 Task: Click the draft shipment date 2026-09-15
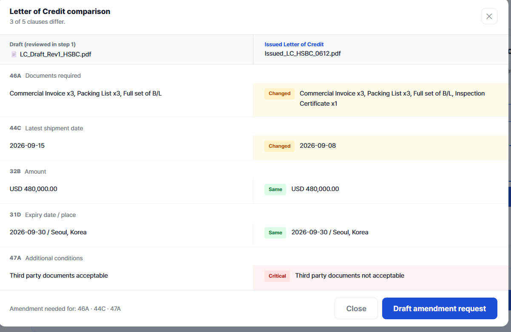pos(27,146)
